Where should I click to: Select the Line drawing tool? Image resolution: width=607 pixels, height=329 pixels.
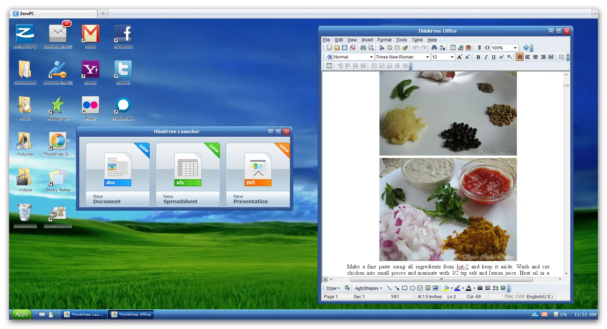389,288
